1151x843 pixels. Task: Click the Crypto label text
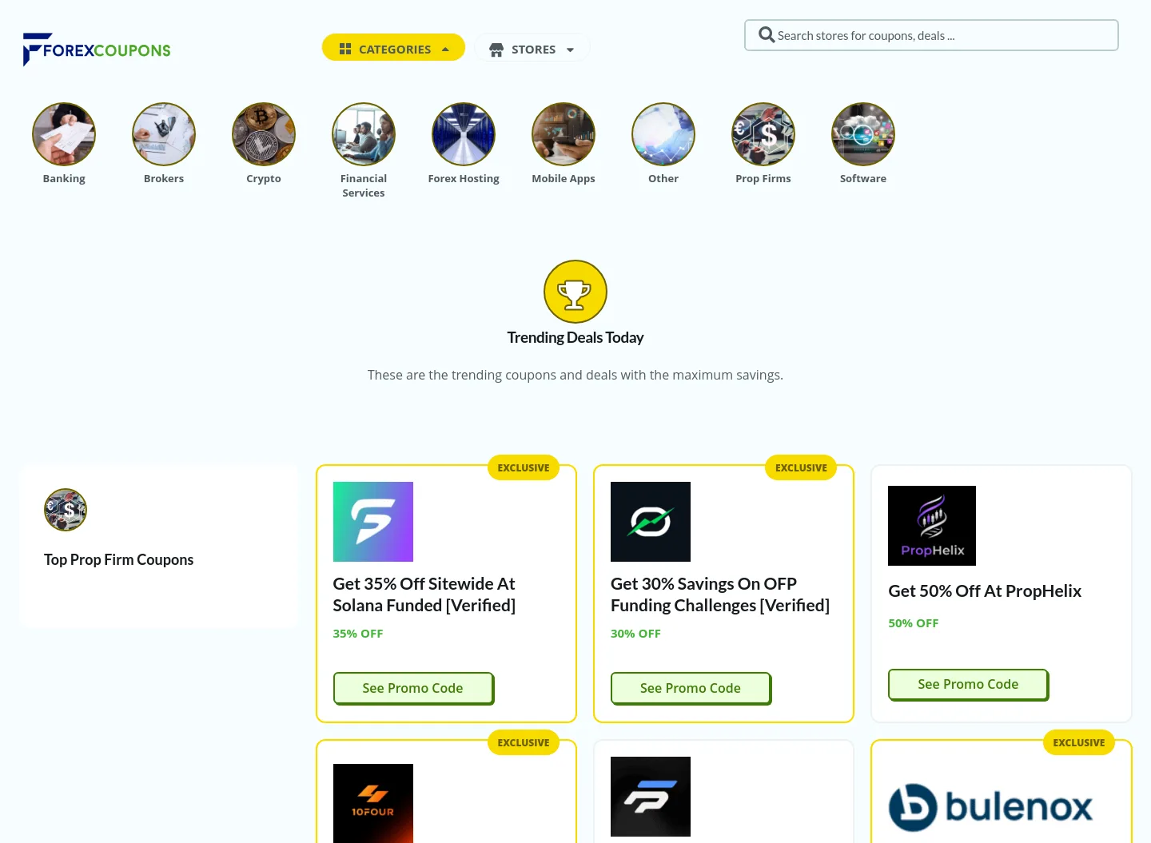click(264, 178)
